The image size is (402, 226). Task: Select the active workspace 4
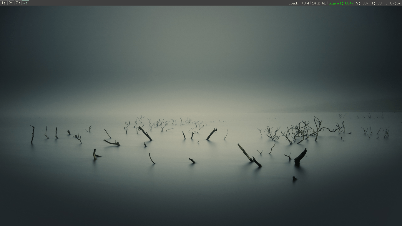26,3
